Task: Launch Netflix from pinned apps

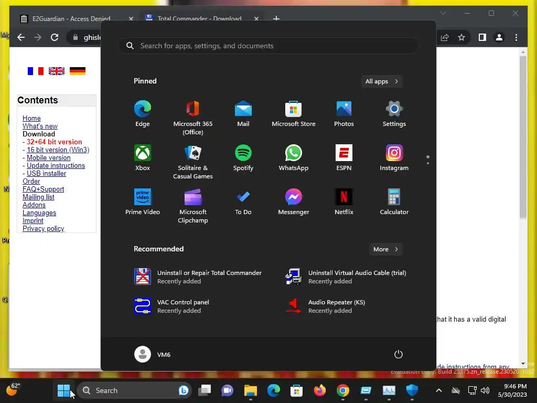Action: click(344, 202)
